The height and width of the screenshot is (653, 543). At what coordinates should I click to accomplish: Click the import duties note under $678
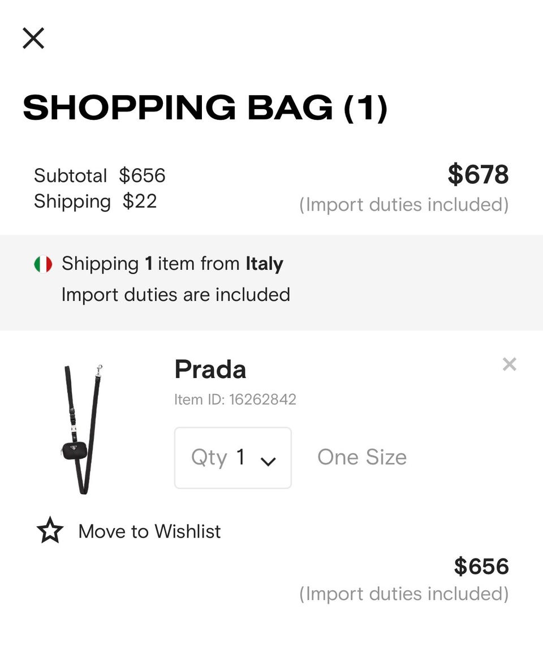click(x=404, y=204)
